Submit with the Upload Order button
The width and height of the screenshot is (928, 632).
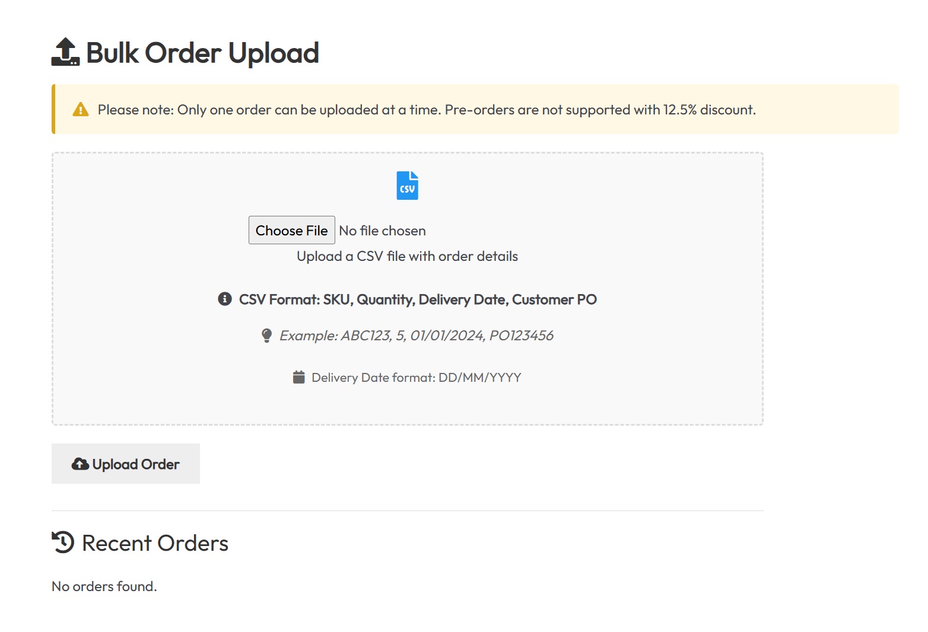(126, 464)
